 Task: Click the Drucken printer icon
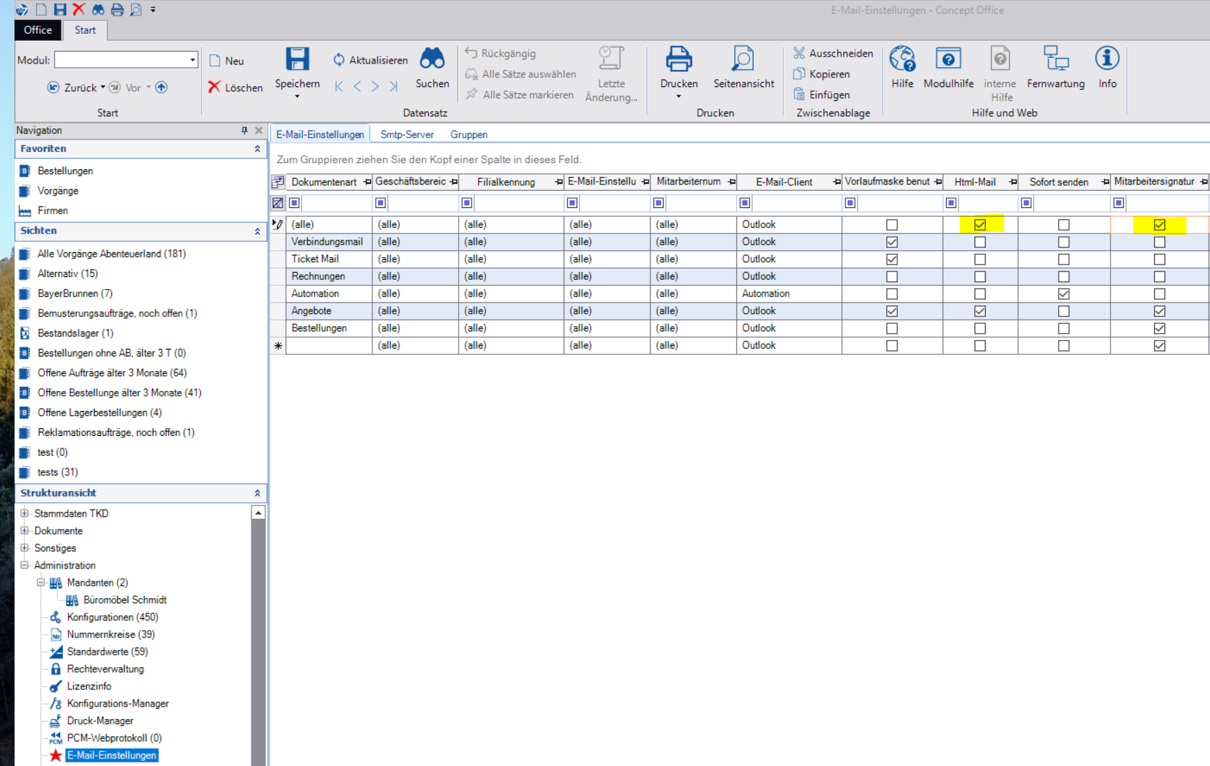coord(678,59)
